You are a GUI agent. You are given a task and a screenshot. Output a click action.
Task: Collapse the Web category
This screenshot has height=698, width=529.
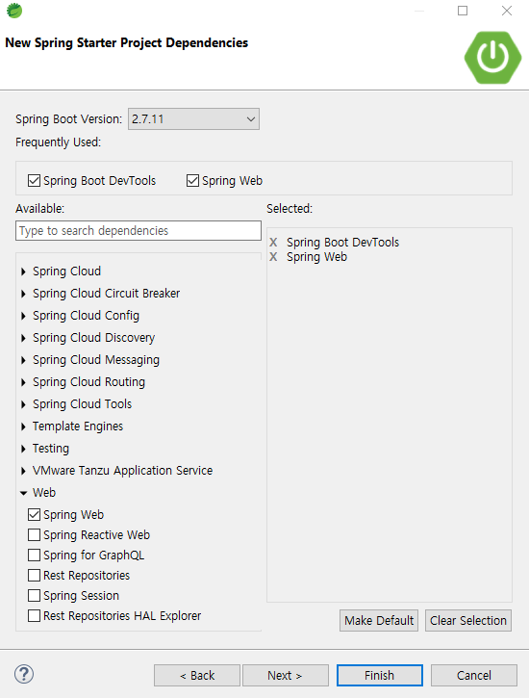[23, 493]
